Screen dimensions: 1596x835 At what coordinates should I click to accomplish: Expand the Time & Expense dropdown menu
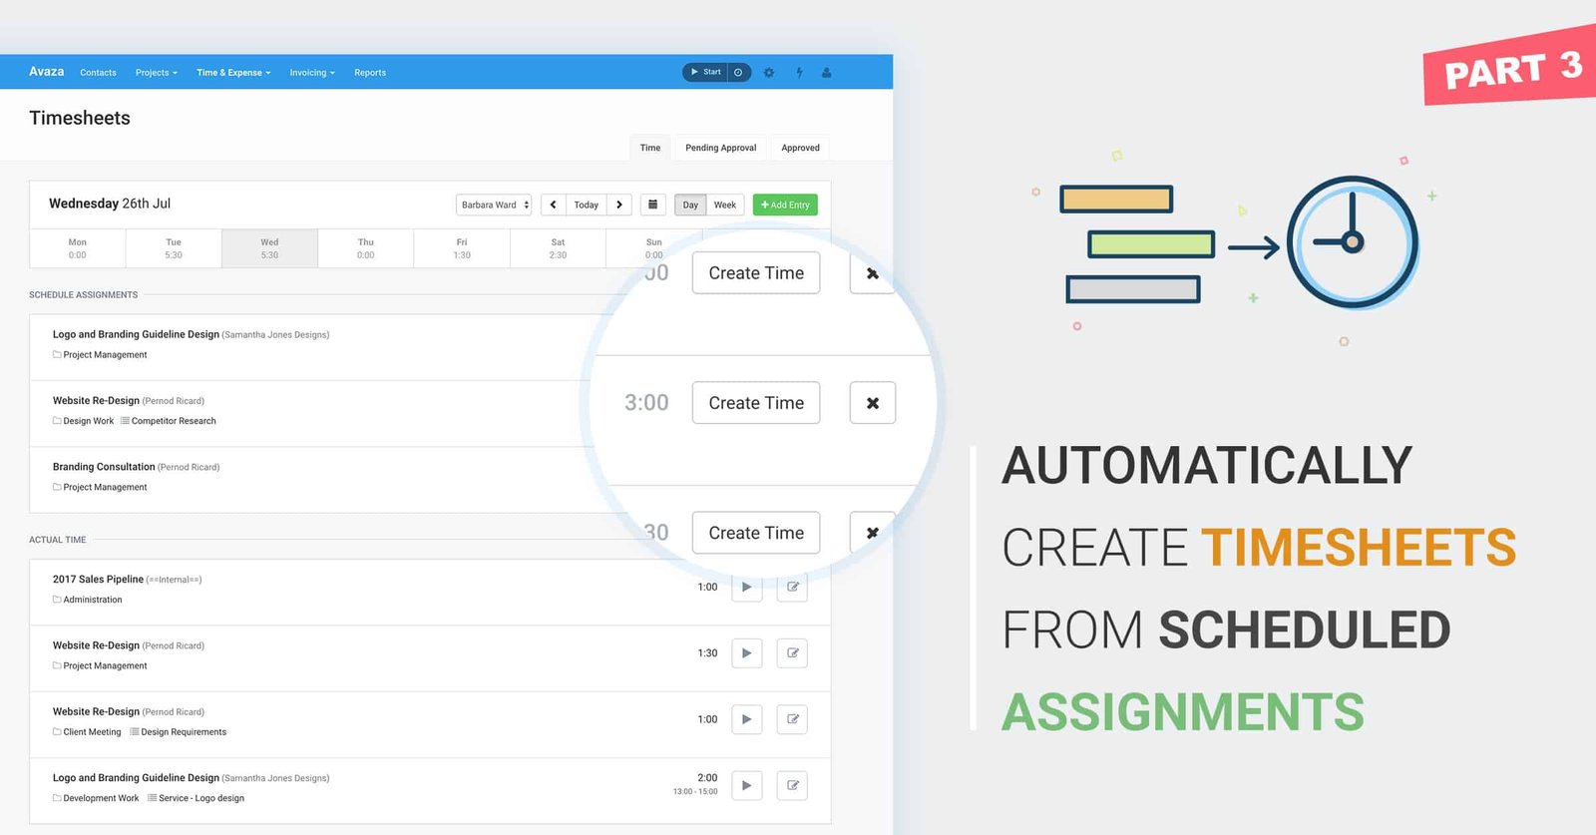[233, 73]
